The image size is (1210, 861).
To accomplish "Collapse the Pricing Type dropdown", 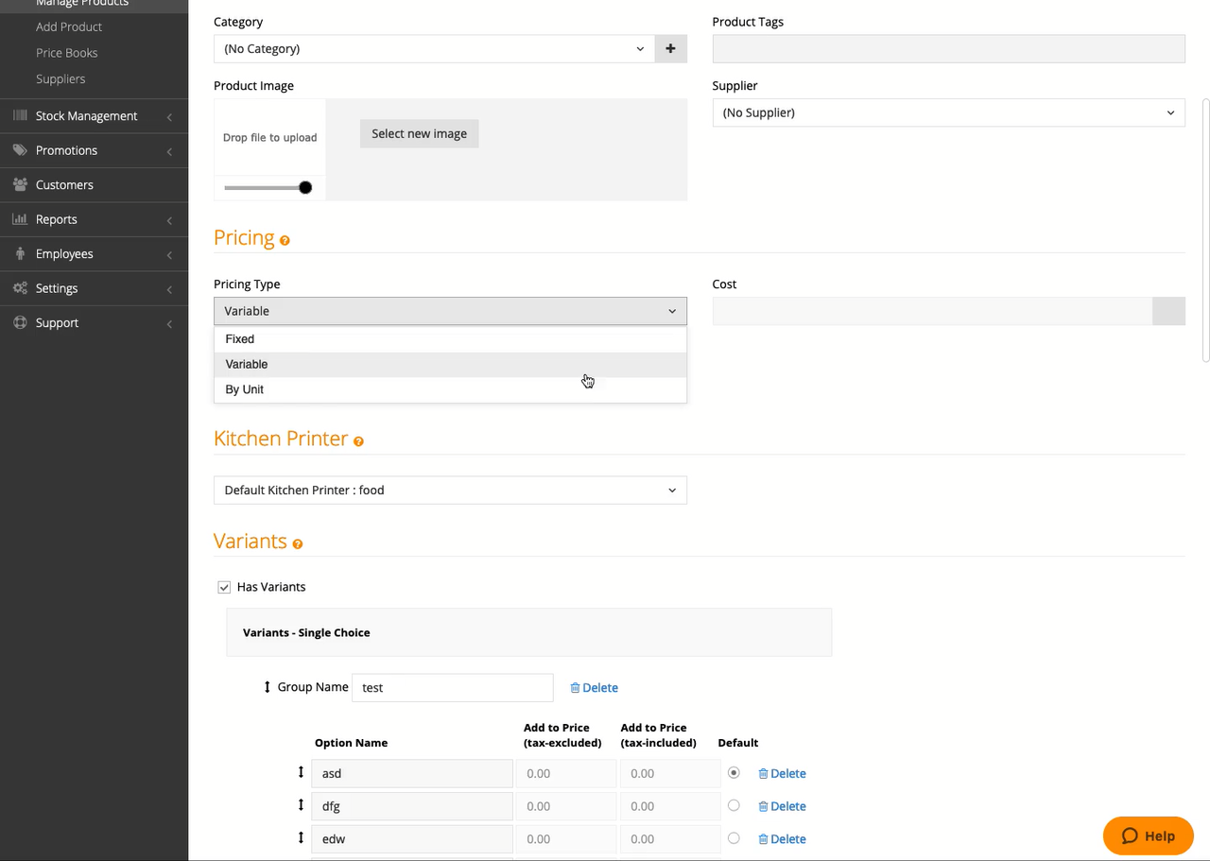I will click(x=450, y=311).
